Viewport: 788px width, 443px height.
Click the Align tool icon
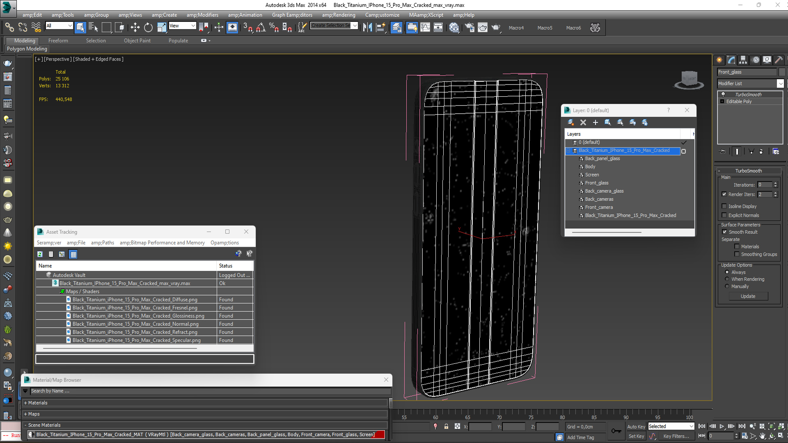coord(381,27)
